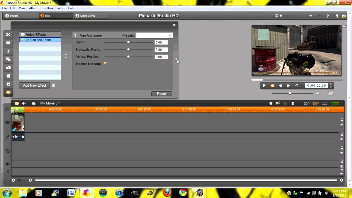Move effect up in list with up arrow

point(66,54)
